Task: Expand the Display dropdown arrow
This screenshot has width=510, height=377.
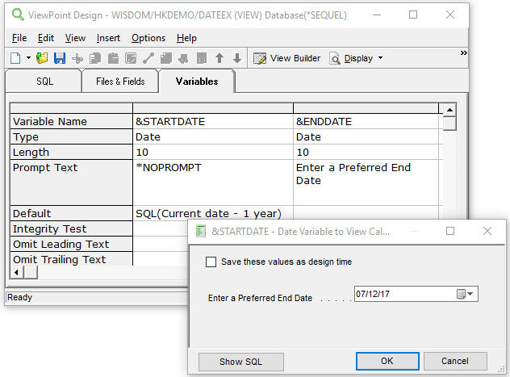Action: [x=381, y=58]
